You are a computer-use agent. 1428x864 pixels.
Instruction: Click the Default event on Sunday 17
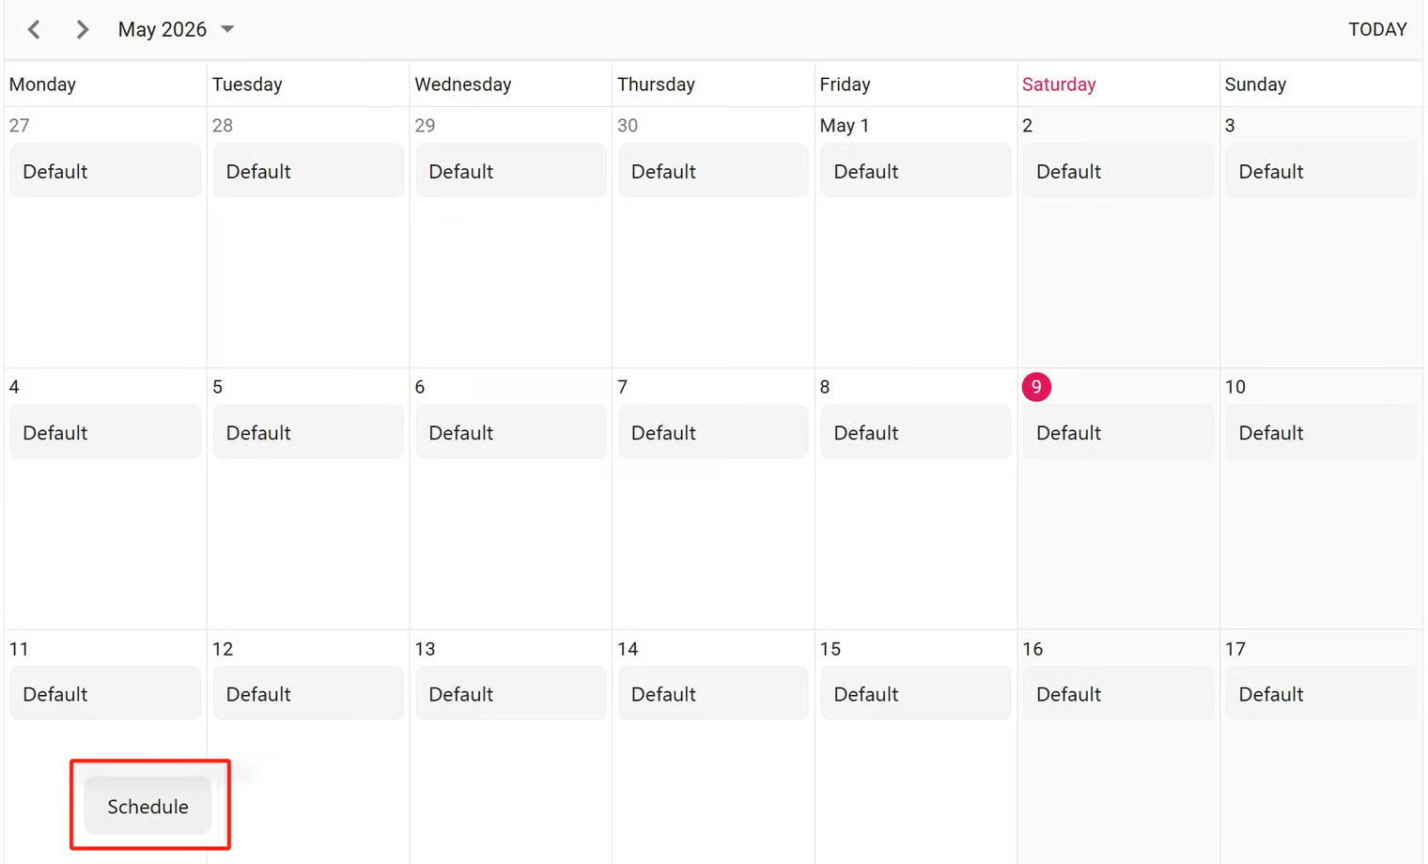coord(1320,694)
